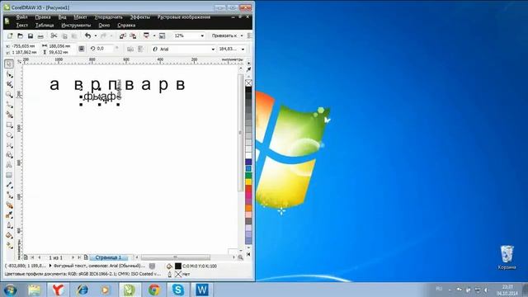Viewport: 528px width, 297px height.
Task: Open the Инструменты menu
Action: pos(76,26)
